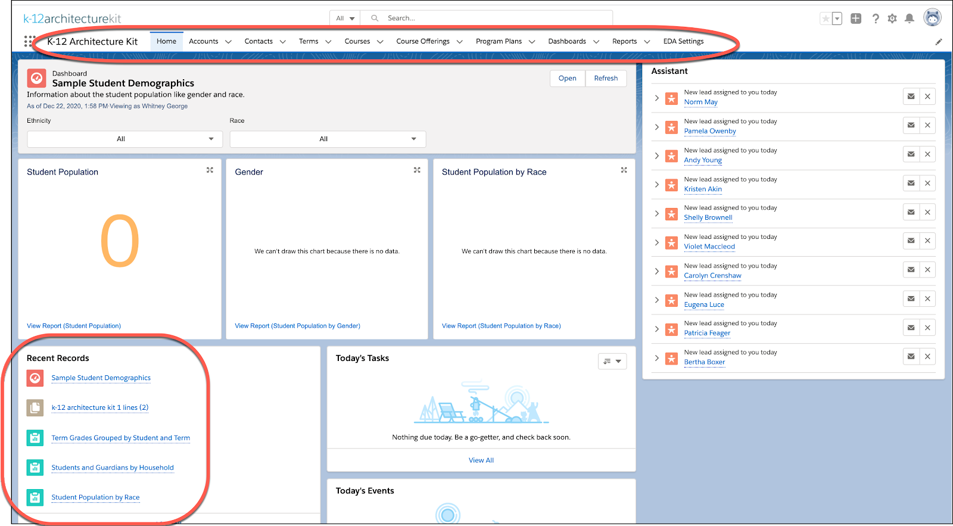
Task: Open the Courses tab
Action: [x=357, y=41]
